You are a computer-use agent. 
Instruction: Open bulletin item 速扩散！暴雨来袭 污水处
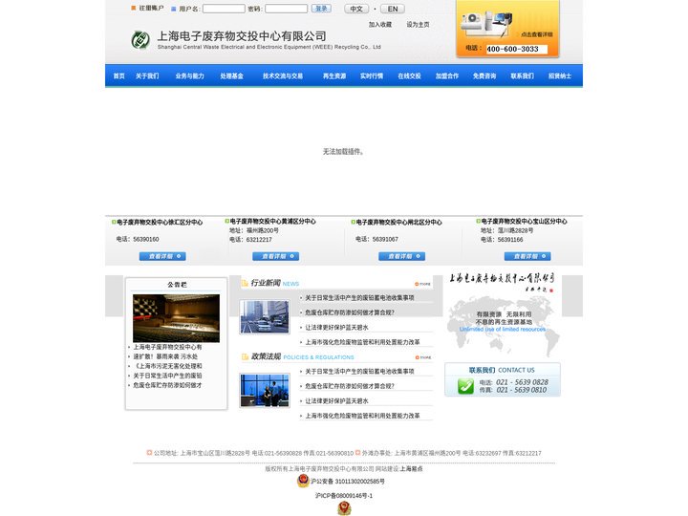(x=165, y=356)
